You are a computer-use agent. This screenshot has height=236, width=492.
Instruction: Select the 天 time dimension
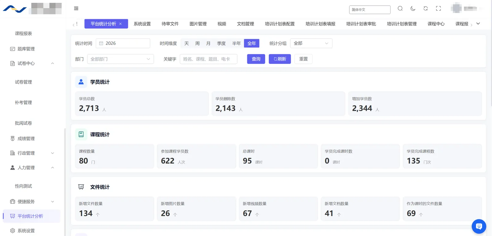(186, 43)
